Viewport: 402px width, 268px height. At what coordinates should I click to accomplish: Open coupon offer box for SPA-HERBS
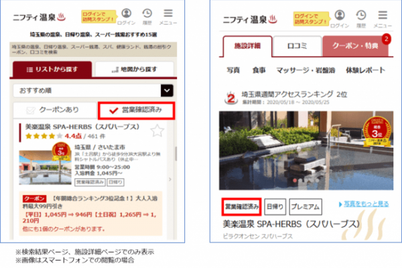(90, 213)
